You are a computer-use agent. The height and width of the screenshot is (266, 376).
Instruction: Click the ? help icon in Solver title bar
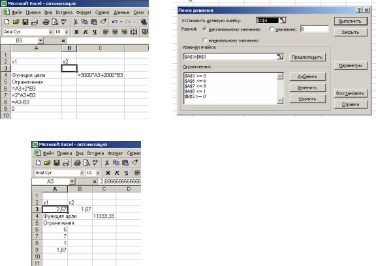click(x=359, y=10)
